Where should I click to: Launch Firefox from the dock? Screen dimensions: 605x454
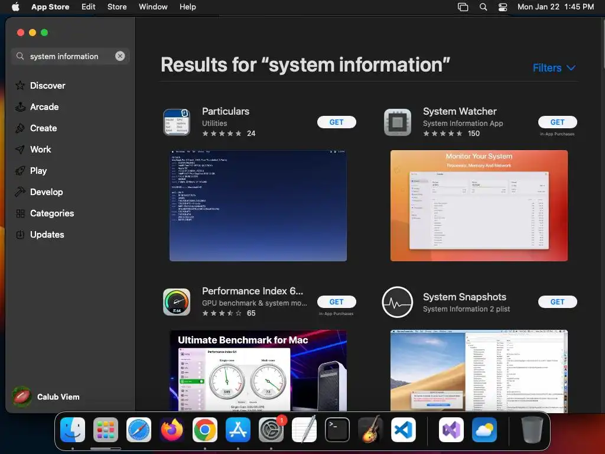pos(172,430)
